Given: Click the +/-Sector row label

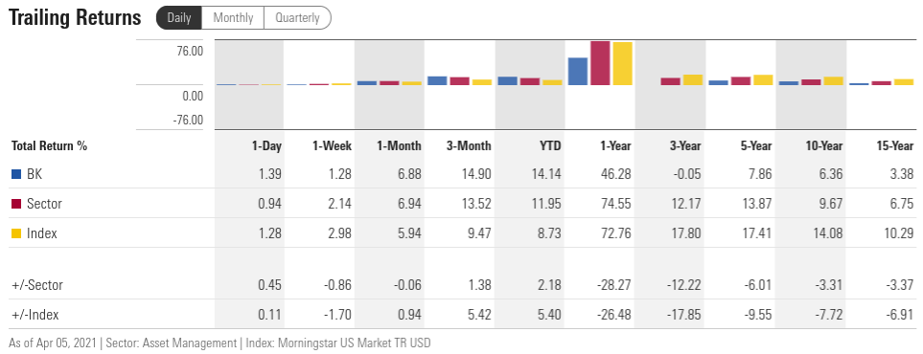Looking at the screenshot, I should coord(37,285).
